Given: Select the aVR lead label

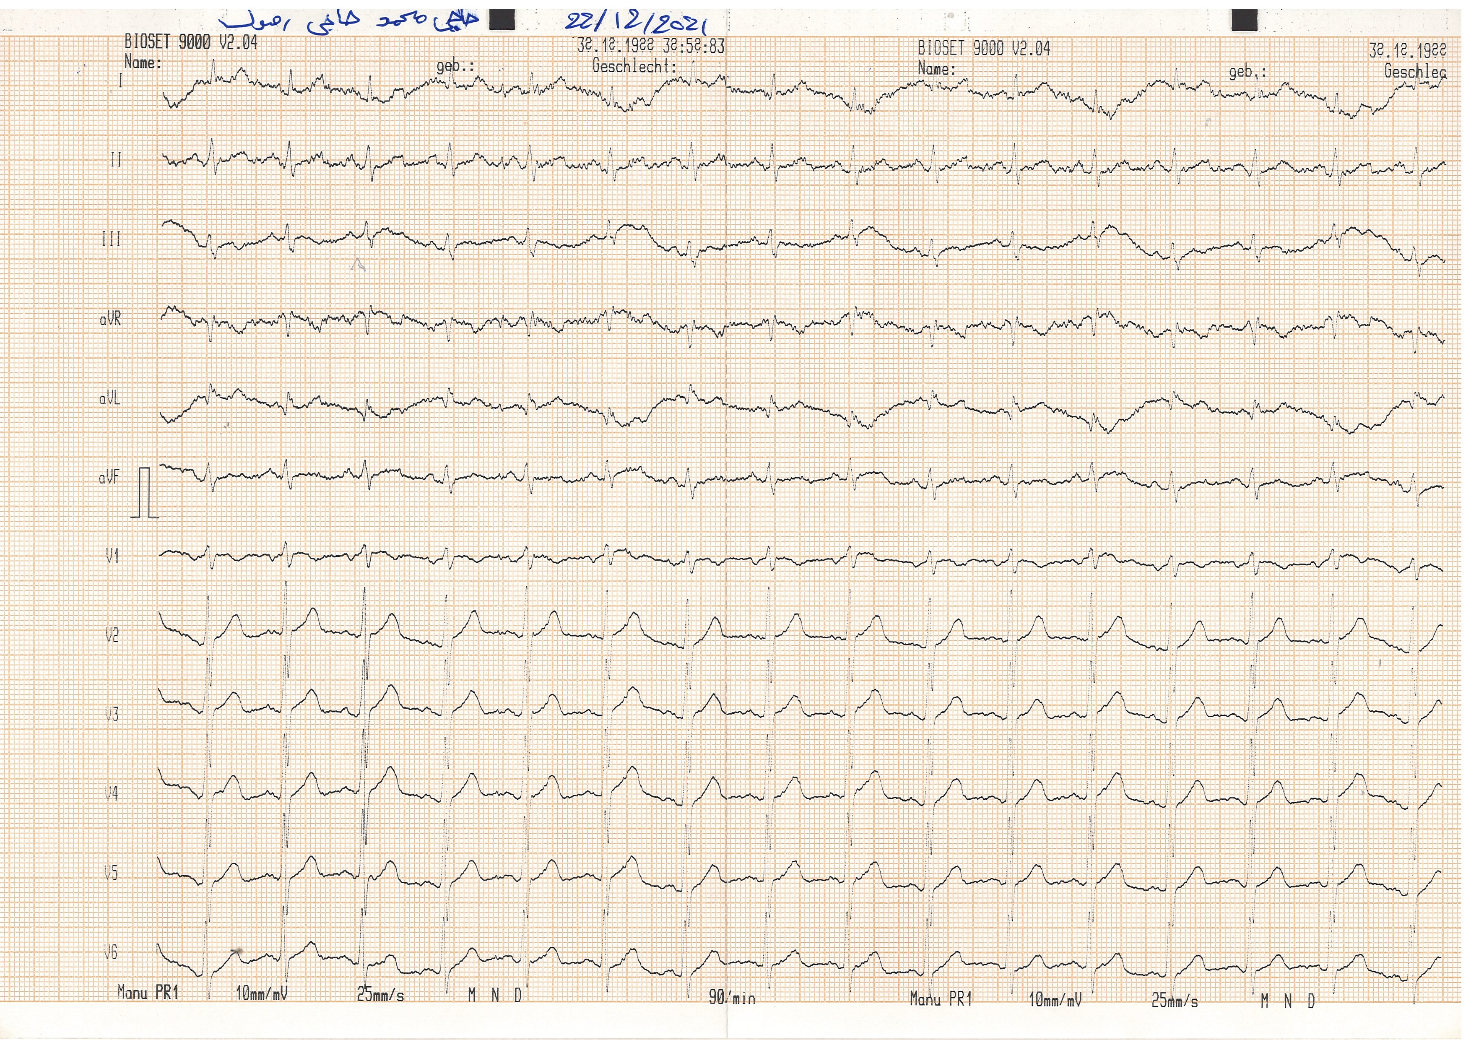Looking at the screenshot, I should [x=110, y=318].
